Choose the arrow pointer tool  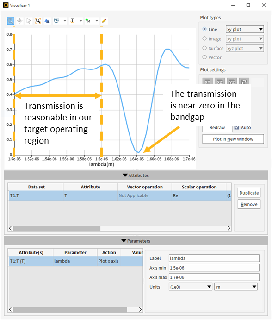[x=29, y=21]
